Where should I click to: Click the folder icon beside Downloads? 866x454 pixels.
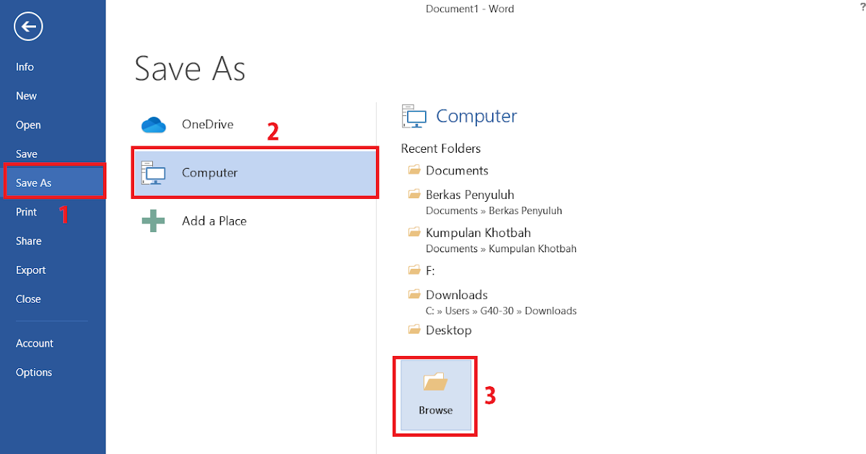click(414, 294)
